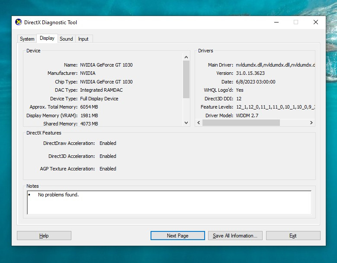Image resolution: width=337 pixels, height=263 pixels.
Task: Click the AGP Texture Acceleration Enabled value
Action: tap(108, 169)
